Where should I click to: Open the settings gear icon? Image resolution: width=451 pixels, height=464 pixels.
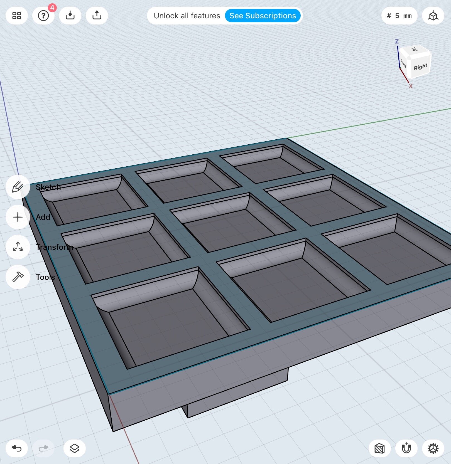click(x=433, y=448)
